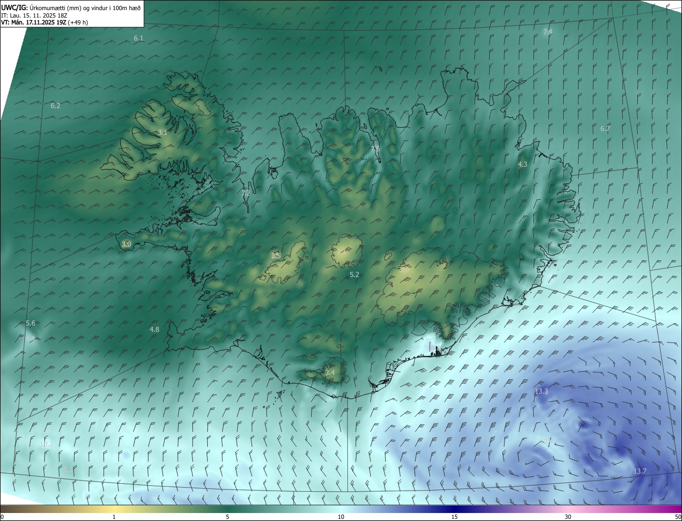Viewport: 682px width, 521px height.
Task: Click the 'IT: Lau. 15. 11. 2025 18Z' line
Action: click(34, 15)
